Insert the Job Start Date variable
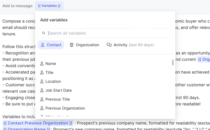The image size is (210, 130). tap(58, 90)
